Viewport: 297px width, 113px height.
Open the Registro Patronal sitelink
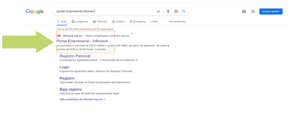coord(75,56)
